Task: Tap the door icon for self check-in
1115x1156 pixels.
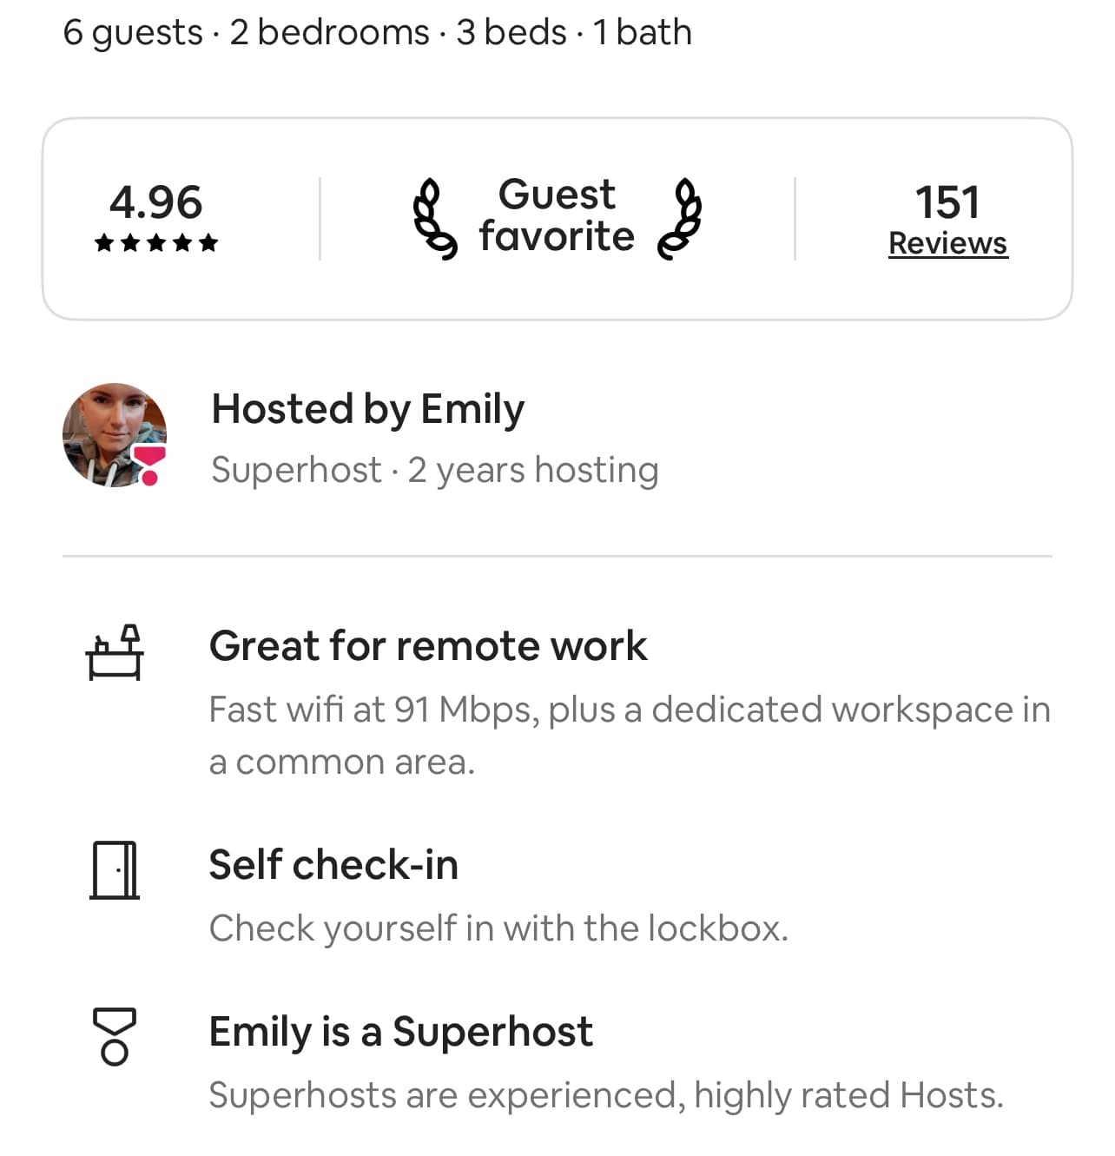Action: pos(115,869)
